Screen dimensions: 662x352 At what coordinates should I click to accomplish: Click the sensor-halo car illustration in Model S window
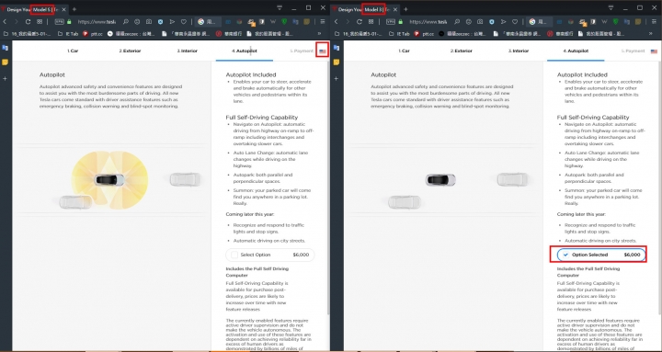point(109,180)
